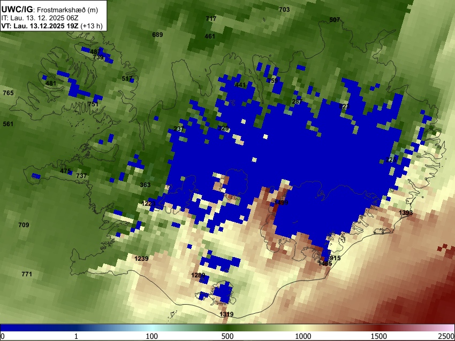Click the map value 765
This screenshot has height=341, width=455.
tap(8, 93)
